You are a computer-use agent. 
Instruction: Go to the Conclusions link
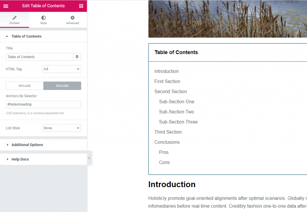click(167, 142)
